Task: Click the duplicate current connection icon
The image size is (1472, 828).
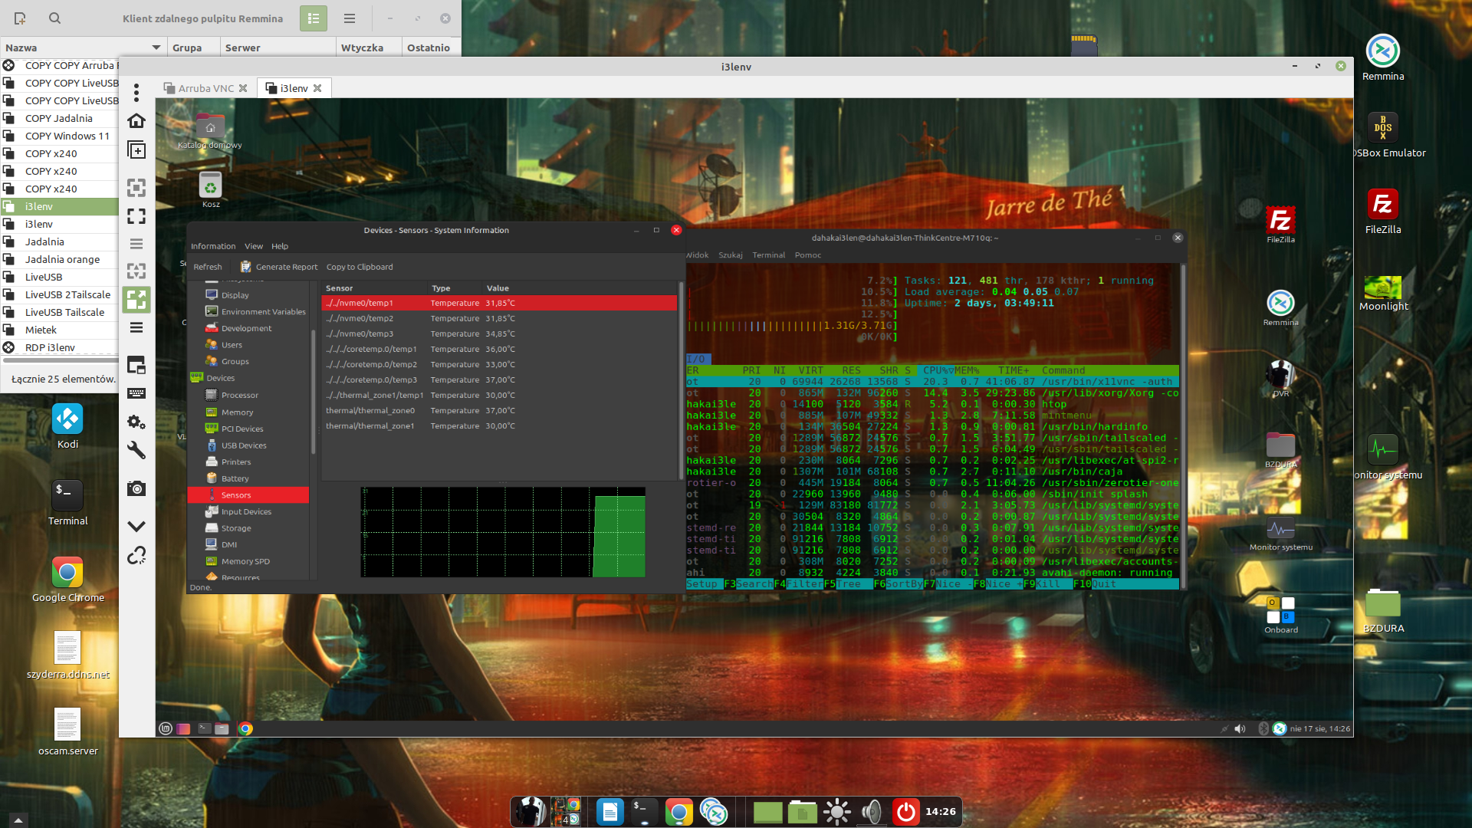Action: point(136,150)
